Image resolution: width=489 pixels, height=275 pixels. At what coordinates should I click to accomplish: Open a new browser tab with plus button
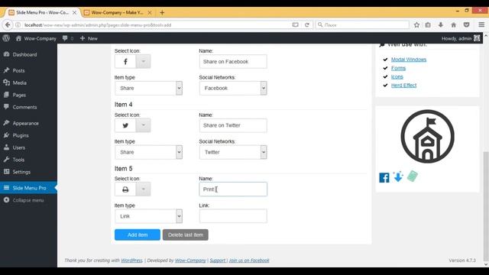click(162, 12)
